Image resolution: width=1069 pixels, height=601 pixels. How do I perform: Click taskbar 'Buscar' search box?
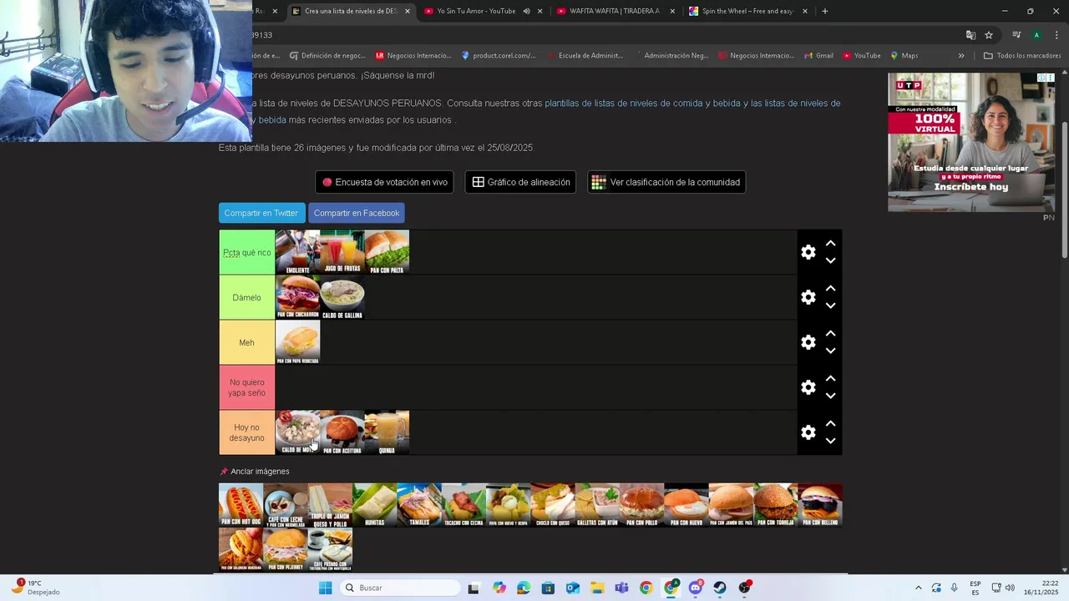coord(401,588)
